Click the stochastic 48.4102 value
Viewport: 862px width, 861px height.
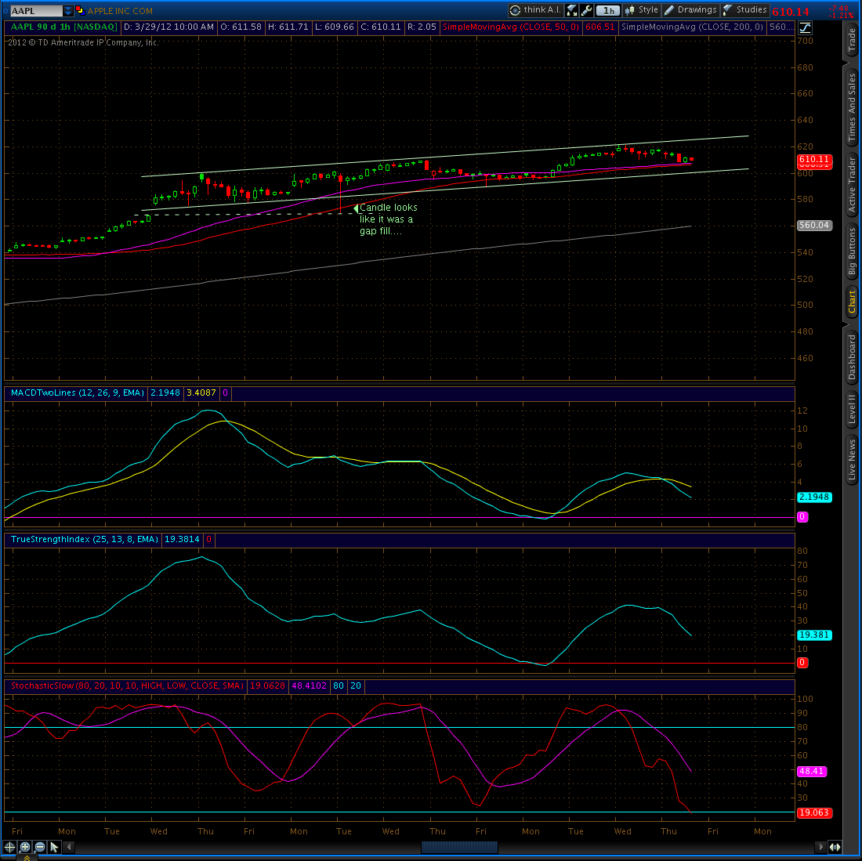click(309, 686)
